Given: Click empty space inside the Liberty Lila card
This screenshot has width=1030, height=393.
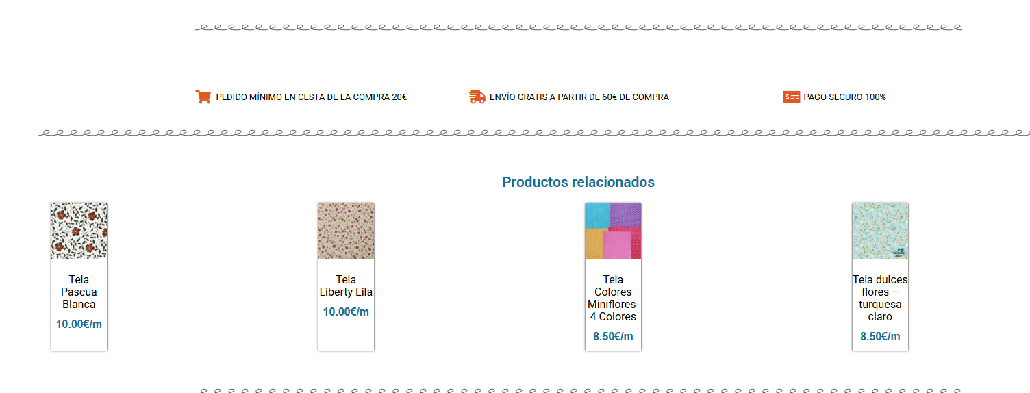Looking at the screenshot, I should [x=346, y=336].
